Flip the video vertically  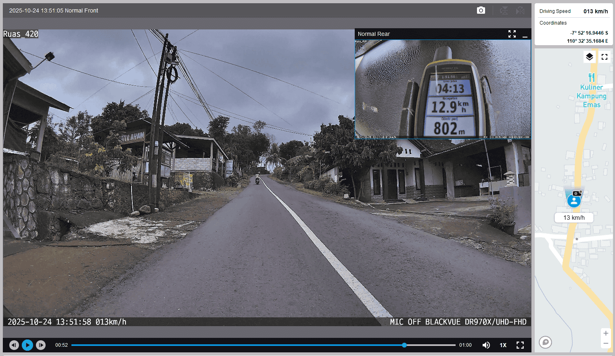(x=504, y=10)
